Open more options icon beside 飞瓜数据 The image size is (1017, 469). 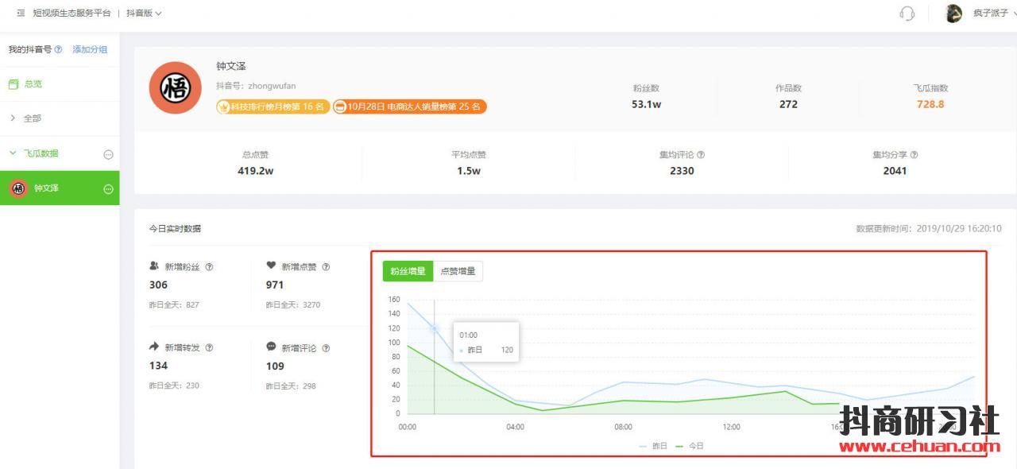tap(109, 154)
